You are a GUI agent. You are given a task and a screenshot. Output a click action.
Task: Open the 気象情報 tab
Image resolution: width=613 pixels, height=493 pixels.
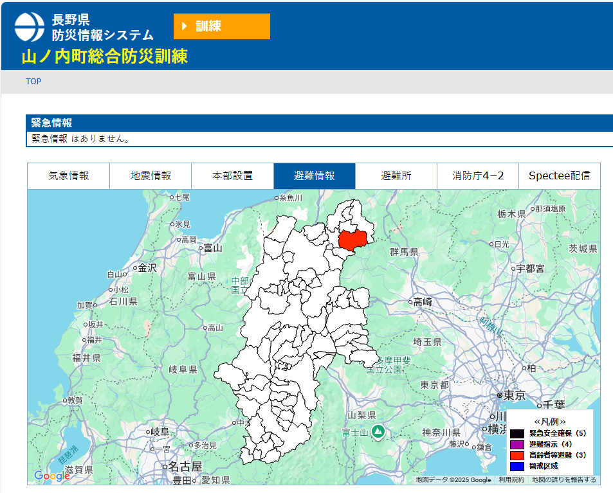(68, 176)
